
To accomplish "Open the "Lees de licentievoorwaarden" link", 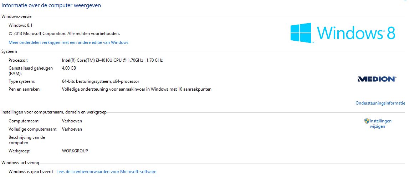I will coord(106,172).
